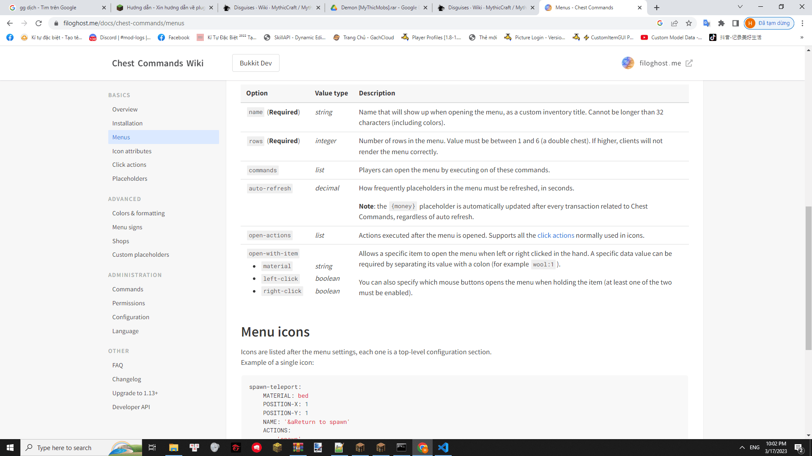
Task: Open Visual Studio Code from taskbar
Action: [x=443, y=448]
